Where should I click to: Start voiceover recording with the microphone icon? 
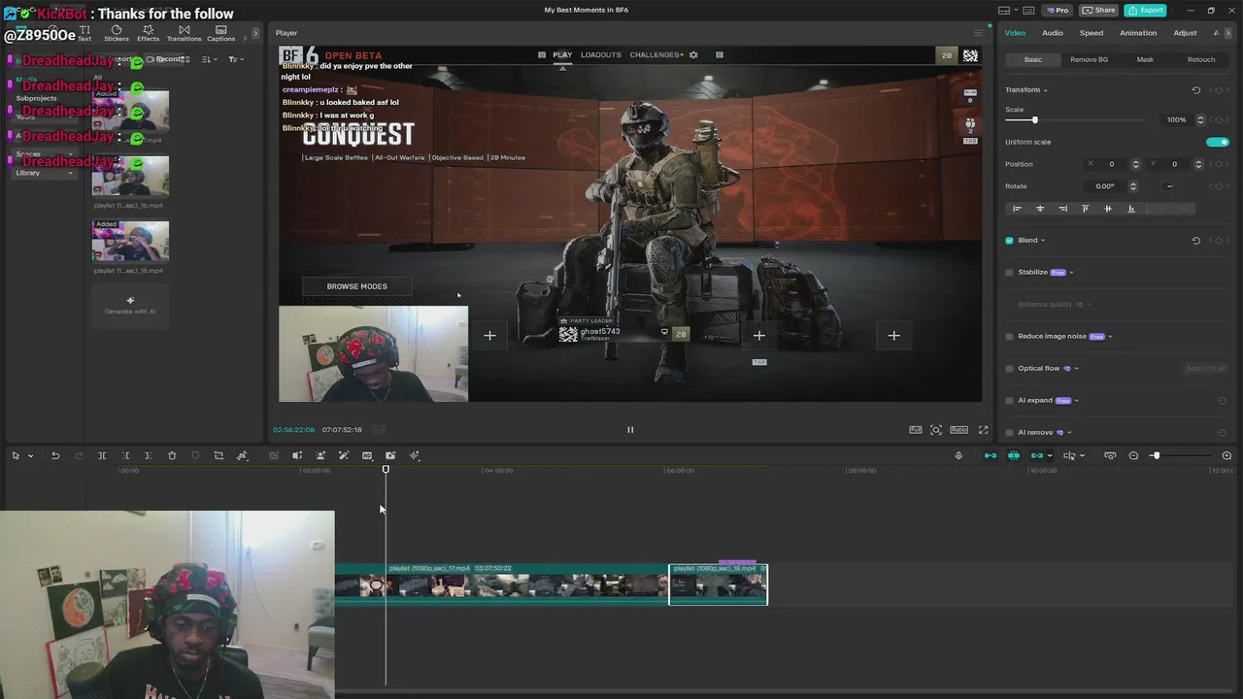click(x=958, y=455)
